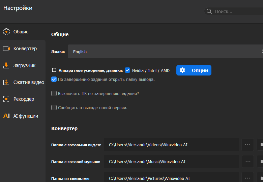Click into the Поиск search field

point(236,11)
